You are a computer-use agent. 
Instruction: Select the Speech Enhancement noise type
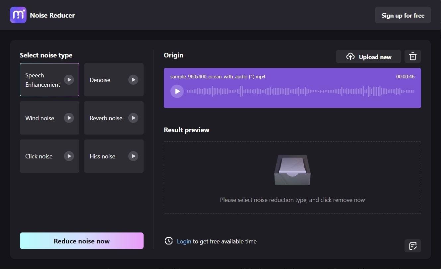point(42,80)
